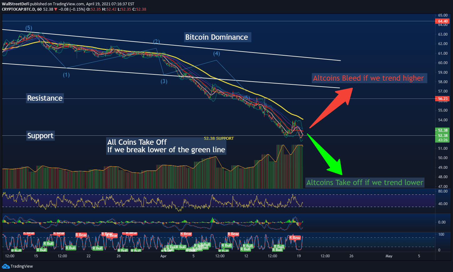
Task: Click the 100 stochastic scale label
Action: [x=441, y=234]
